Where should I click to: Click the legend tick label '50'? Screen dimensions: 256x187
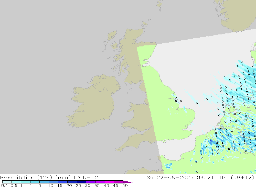pyautogui.click(x=125, y=185)
